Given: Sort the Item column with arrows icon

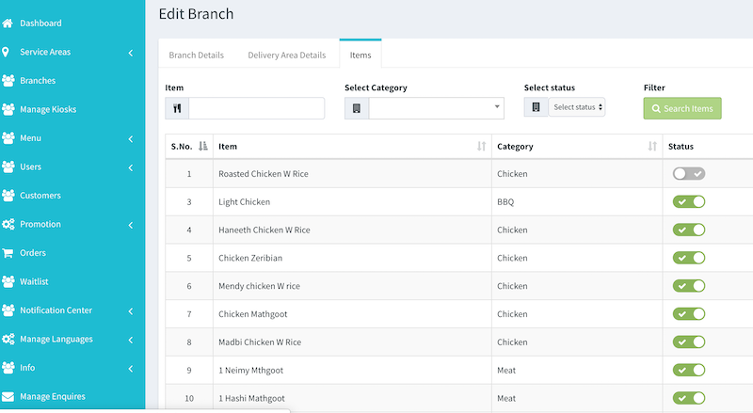Looking at the screenshot, I should click(x=481, y=146).
